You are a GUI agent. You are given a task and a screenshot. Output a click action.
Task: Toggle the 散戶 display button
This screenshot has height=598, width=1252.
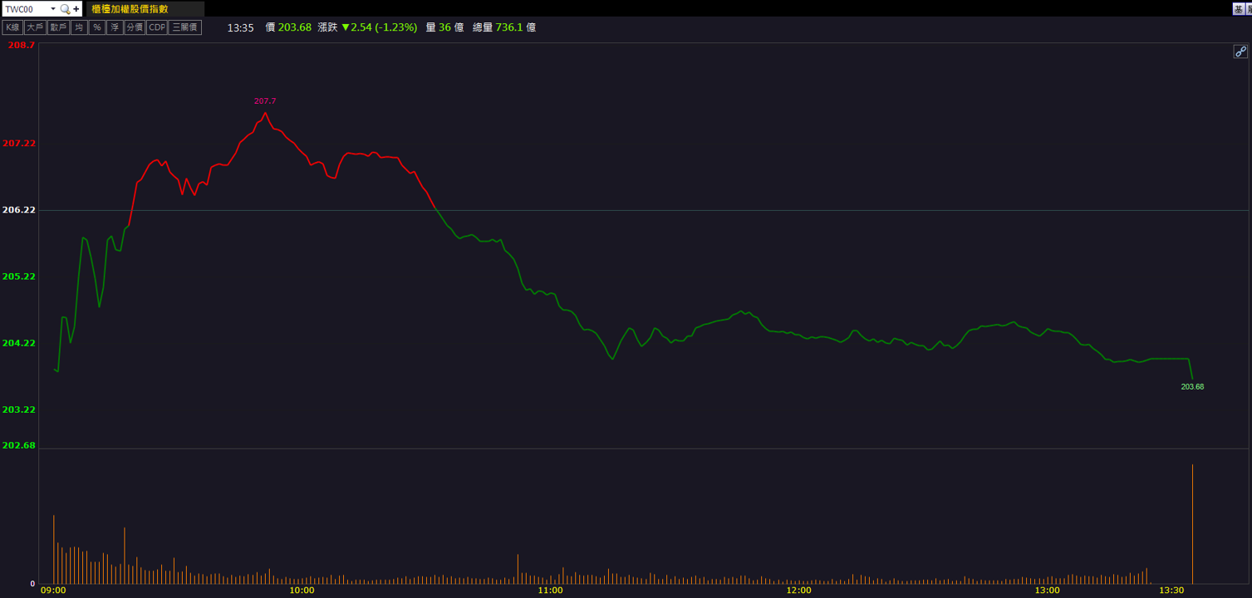pyautogui.click(x=58, y=27)
